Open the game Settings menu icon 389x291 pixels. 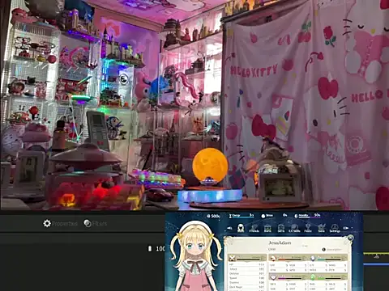335,228
